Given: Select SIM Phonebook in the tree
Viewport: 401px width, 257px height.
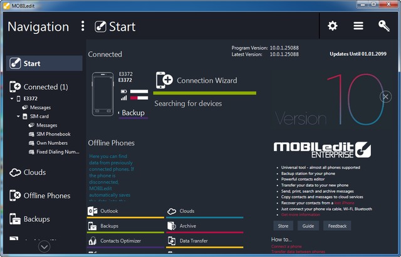Looking at the screenshot, I should 53,134.
